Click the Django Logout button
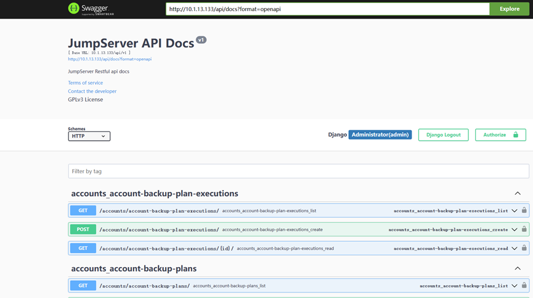The height and width of the screenshot is (298, 533). (x=443, y=135)
